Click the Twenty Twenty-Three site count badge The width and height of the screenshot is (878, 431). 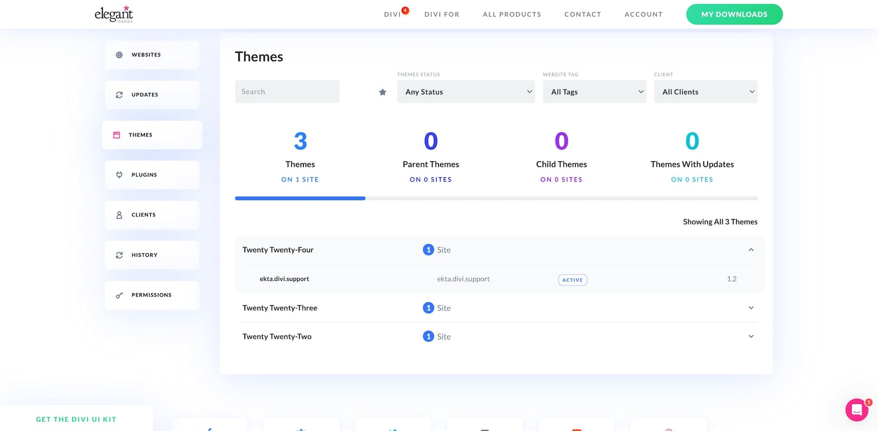tap(428, 308)
